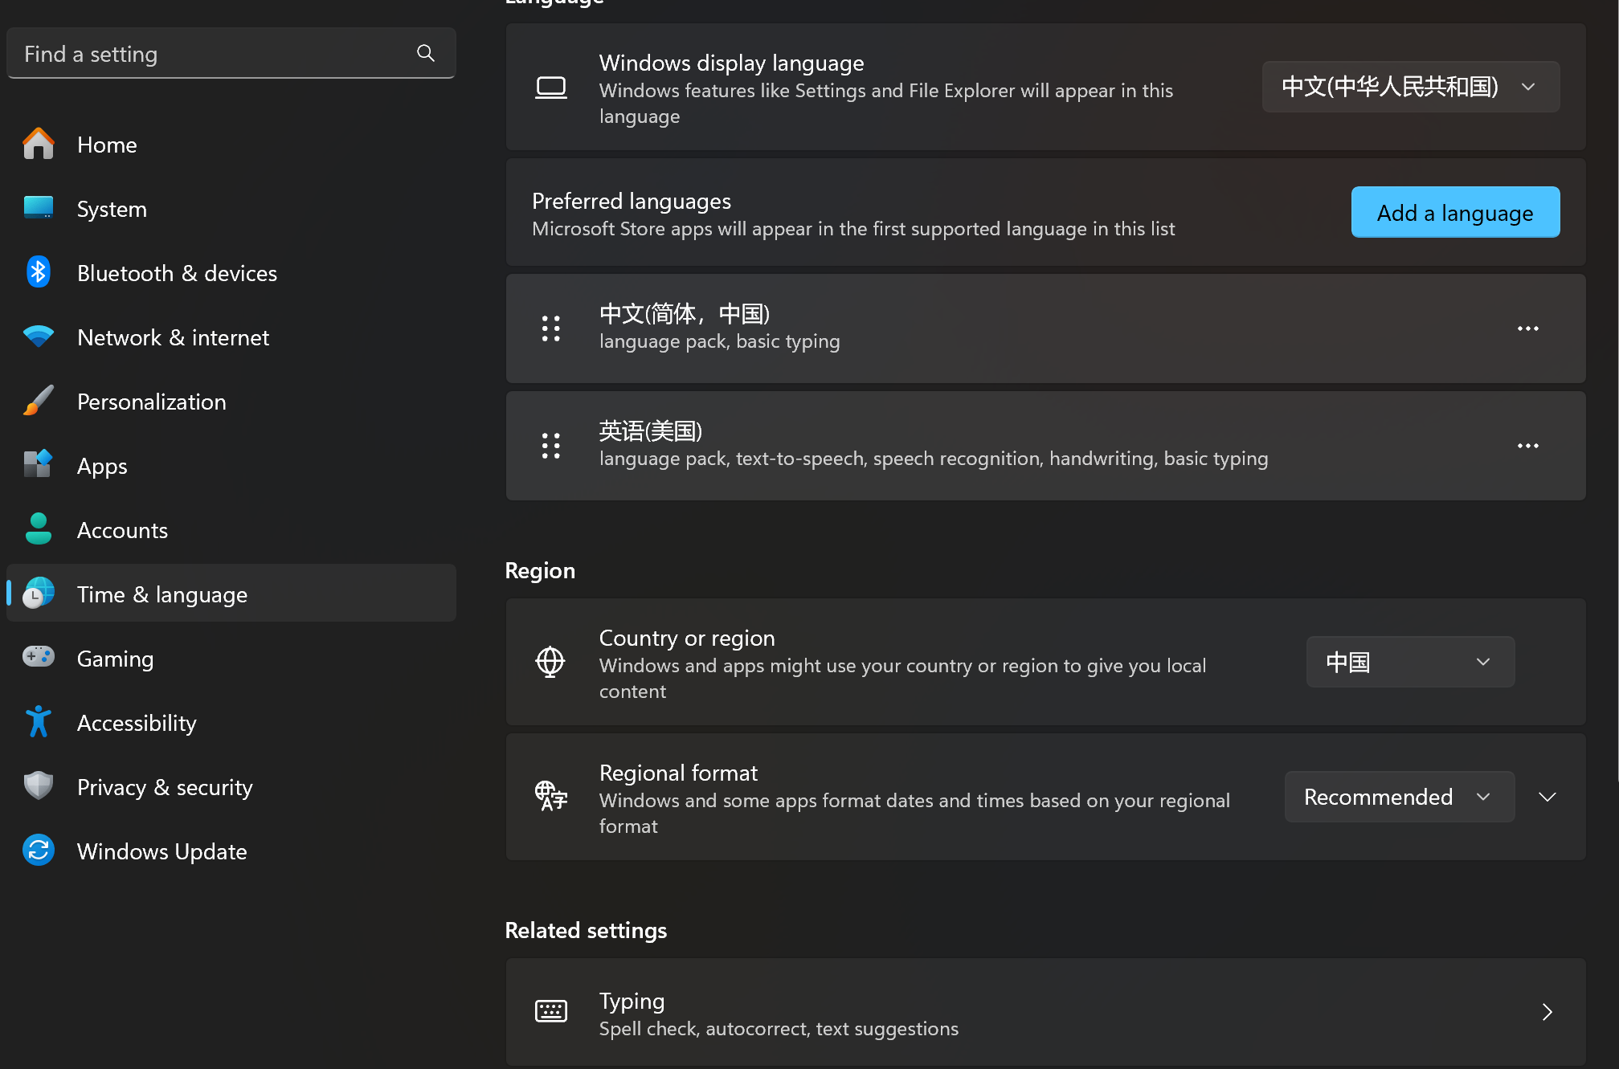Click the Find a setting search box

pyautogui.click(x=231, y=53)
